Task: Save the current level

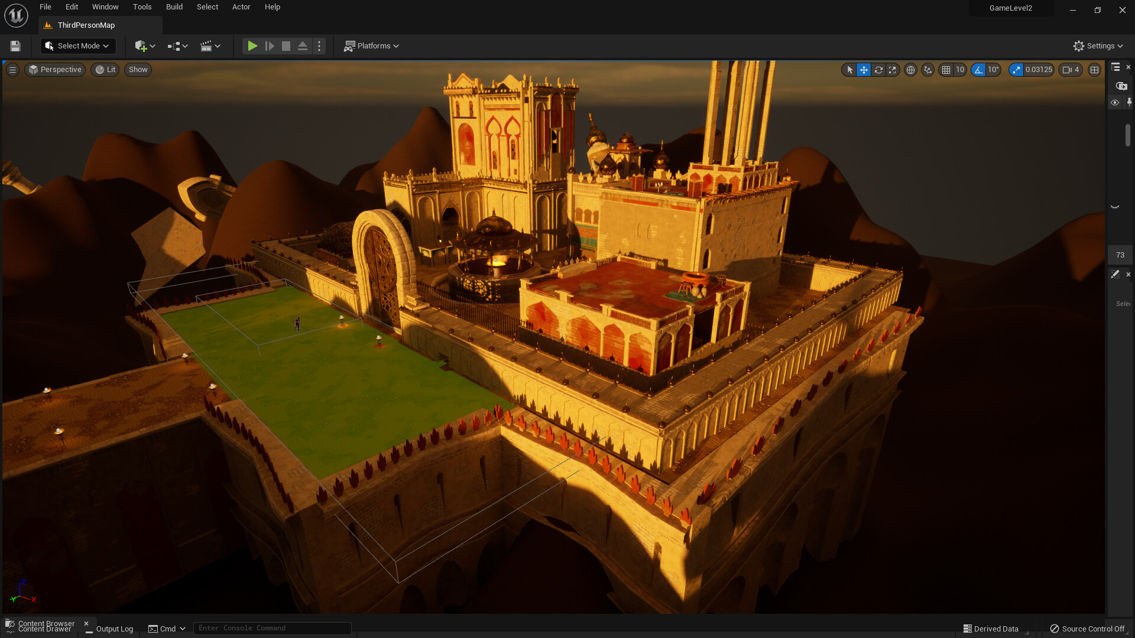Action: coord(15,46)
